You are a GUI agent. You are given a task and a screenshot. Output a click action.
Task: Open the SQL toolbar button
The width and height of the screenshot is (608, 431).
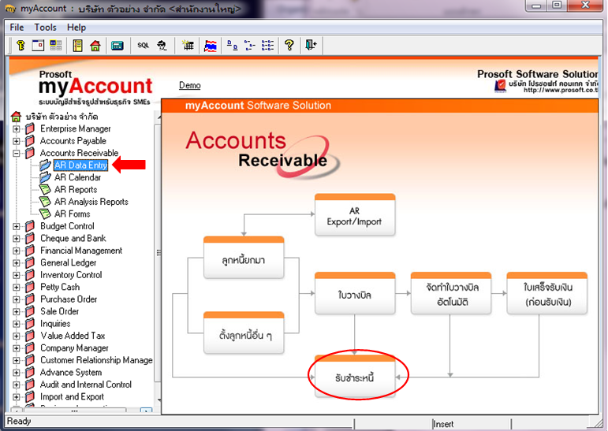pos(143,46)
